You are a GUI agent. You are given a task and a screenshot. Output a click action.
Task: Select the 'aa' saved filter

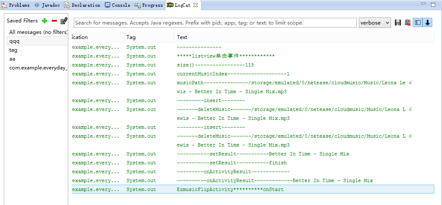point(37,59)
